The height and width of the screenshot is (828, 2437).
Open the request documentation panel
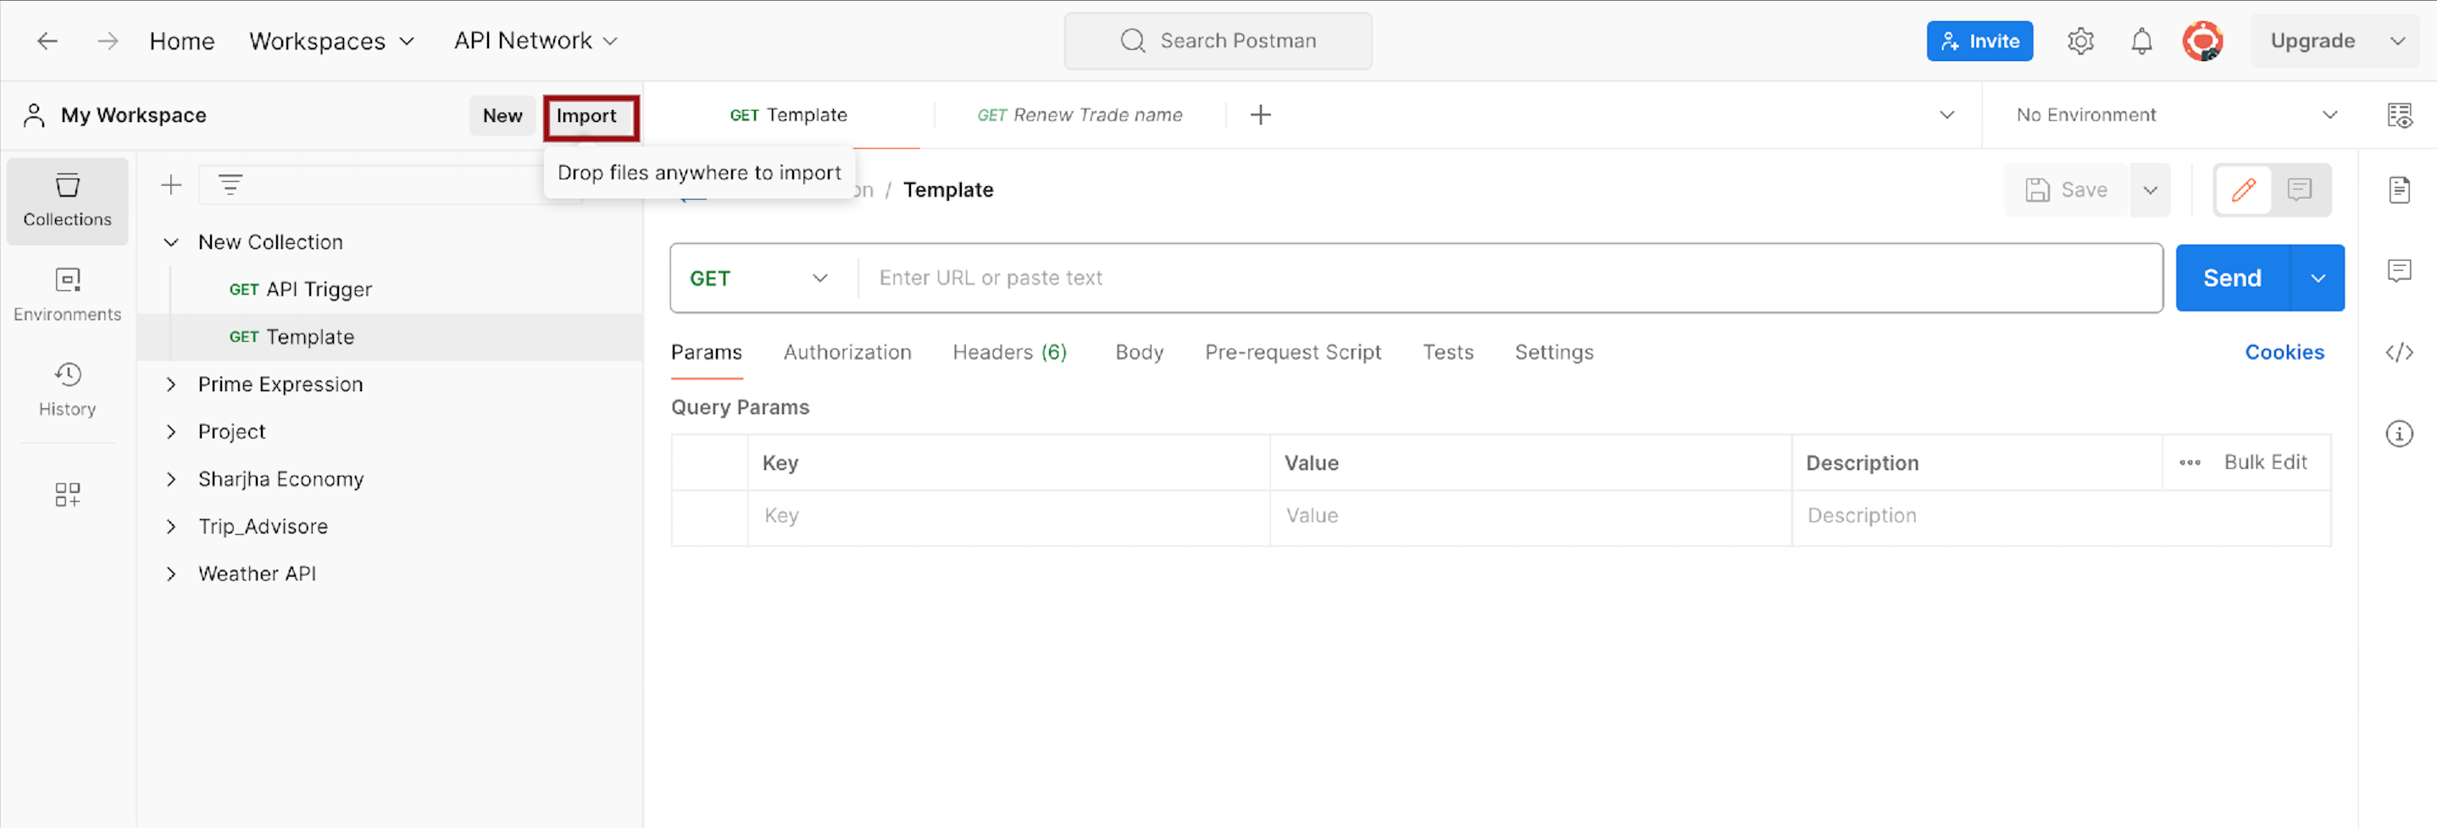pos(2401,190)
